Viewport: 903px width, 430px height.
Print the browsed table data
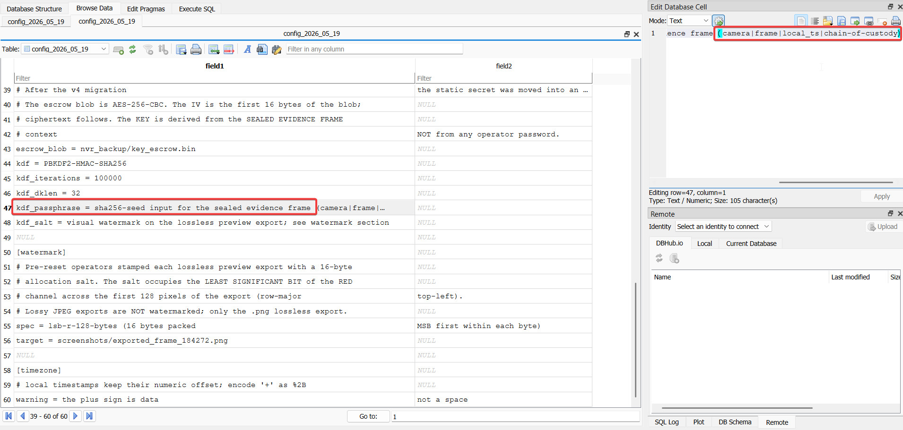tap(196, 49)
